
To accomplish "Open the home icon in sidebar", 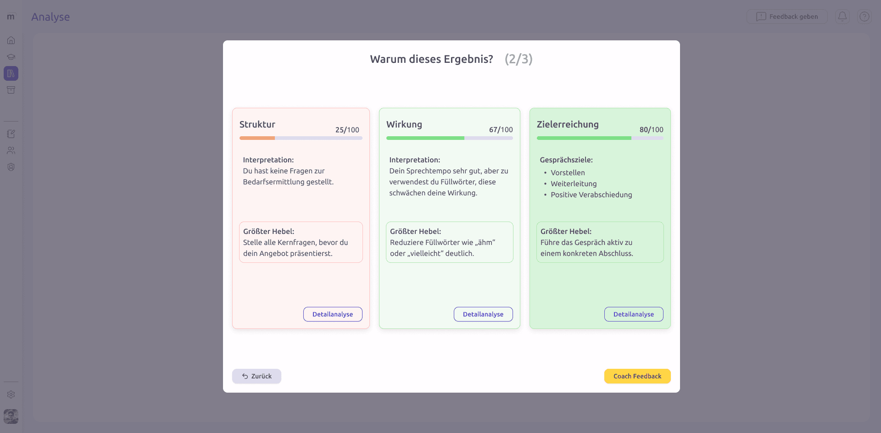I will [11, 40].
